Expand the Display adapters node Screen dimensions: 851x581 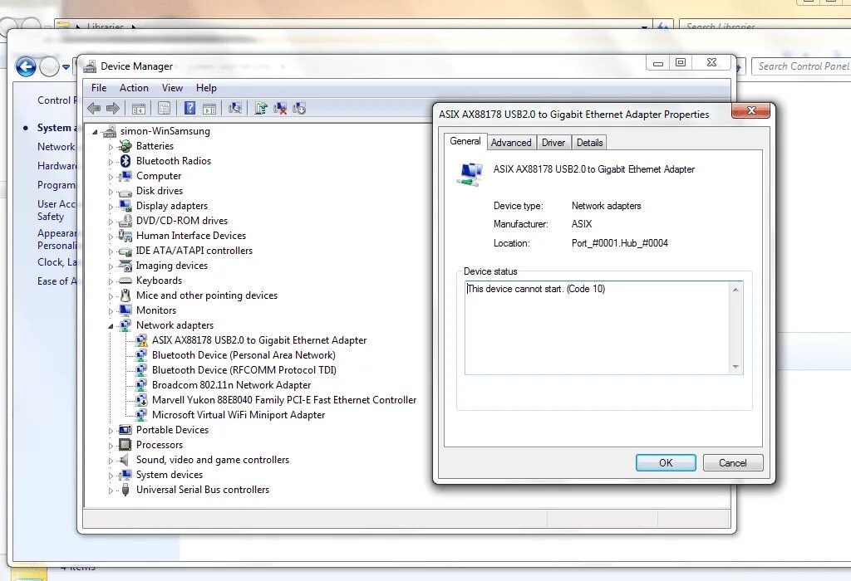[x=111, y=207]
